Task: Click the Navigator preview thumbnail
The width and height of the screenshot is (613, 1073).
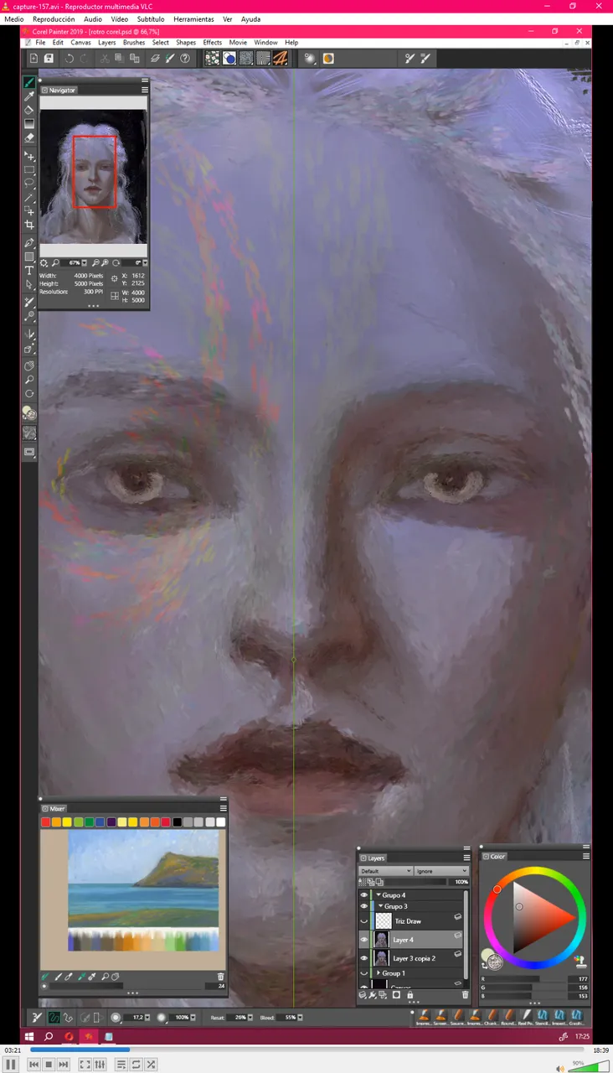Action: pyautogui.click(x=93, y=177)
